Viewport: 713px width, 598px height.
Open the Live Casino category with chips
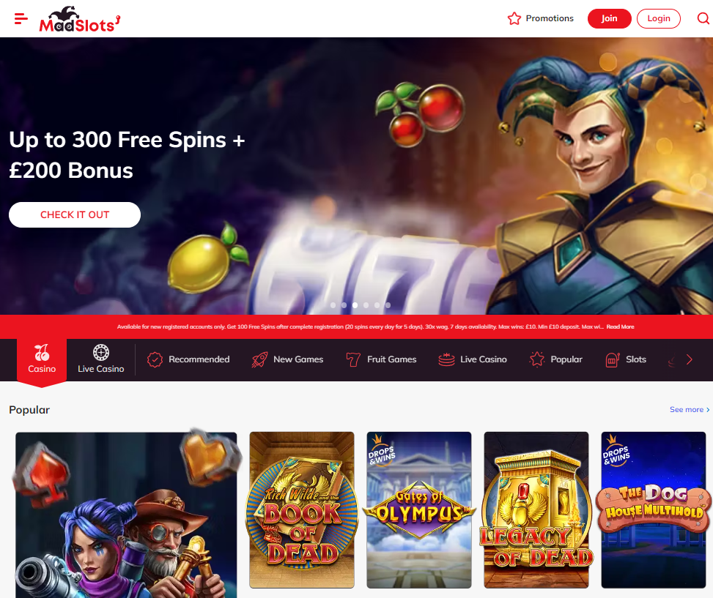click(473, 359)
